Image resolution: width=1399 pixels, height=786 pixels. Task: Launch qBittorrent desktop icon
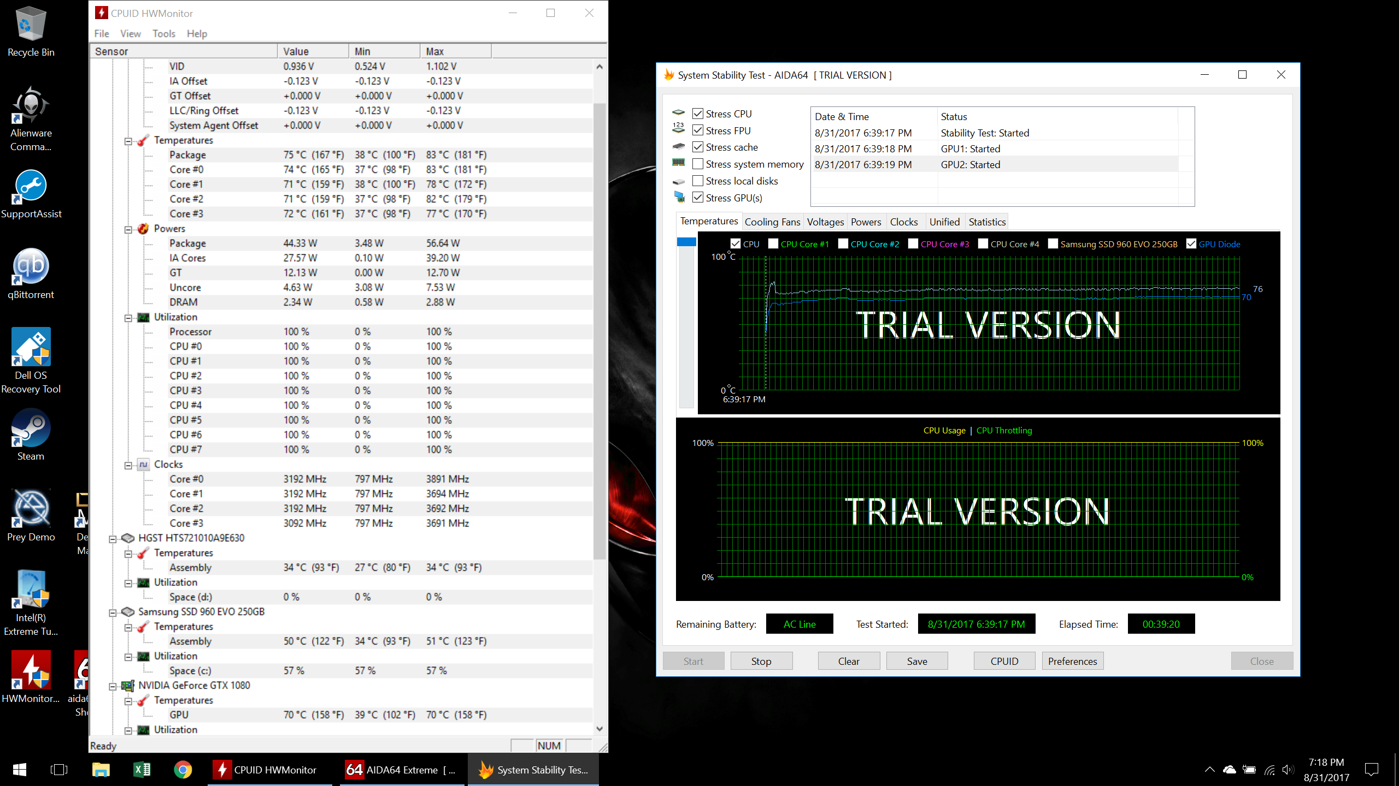[x=31, y=274]
